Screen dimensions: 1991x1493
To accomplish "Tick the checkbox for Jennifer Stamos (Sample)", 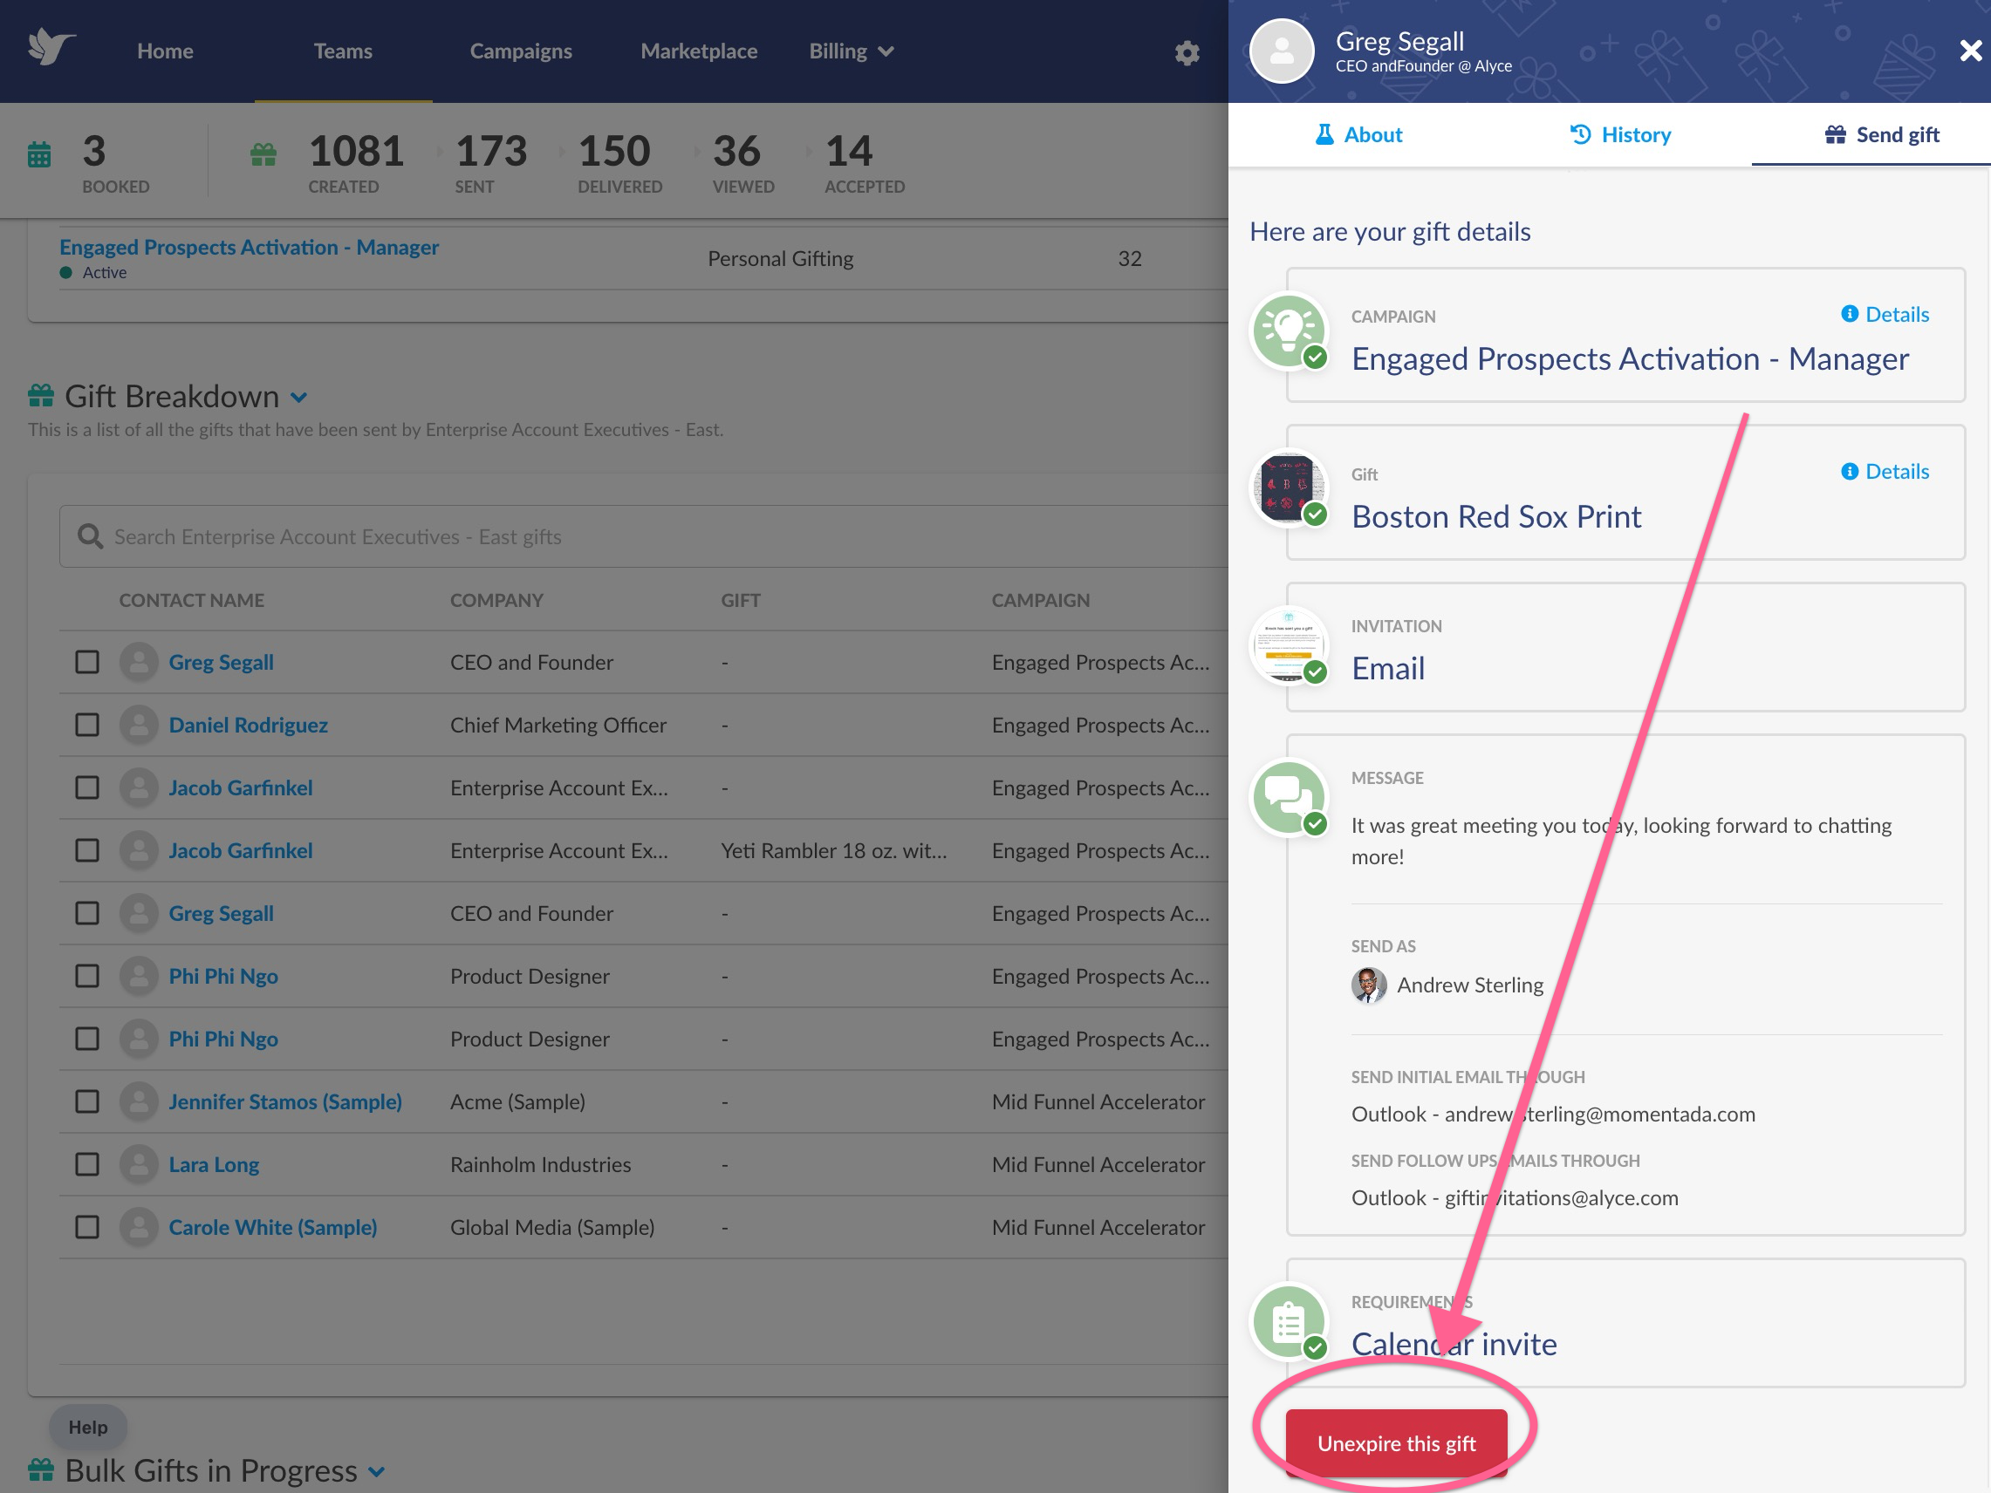I will (x=87, y=1101).
